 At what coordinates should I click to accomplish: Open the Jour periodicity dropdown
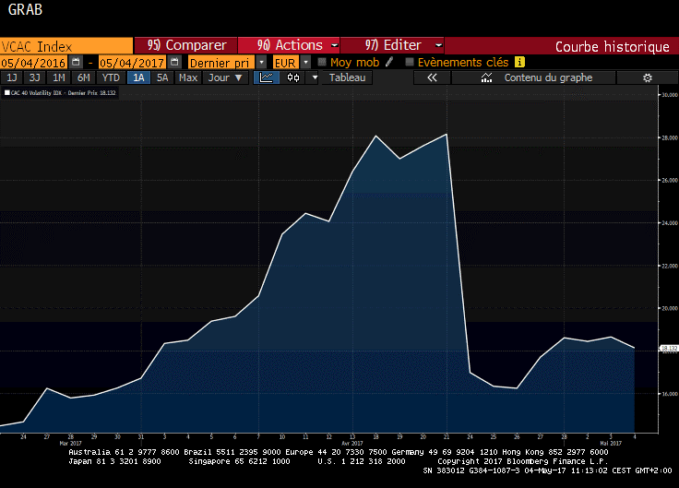click(x=225, y=77)
